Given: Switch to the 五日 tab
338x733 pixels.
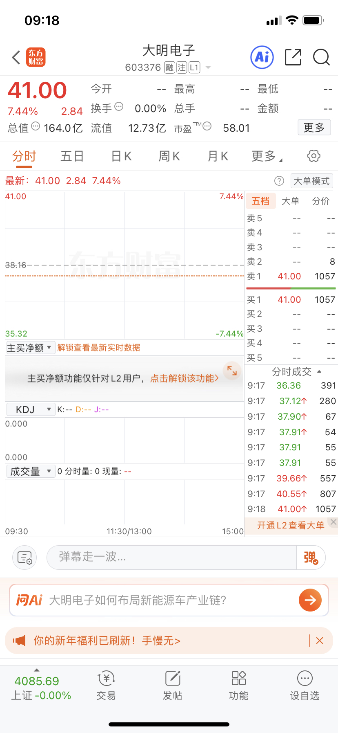Looking at the screenshot, I should 72,156.
